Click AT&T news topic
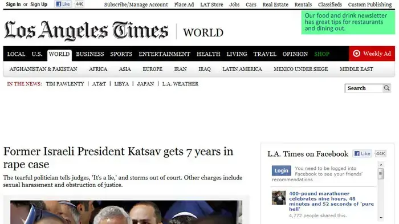This screenshot has height=224, width=399. (x=99, y=84)
